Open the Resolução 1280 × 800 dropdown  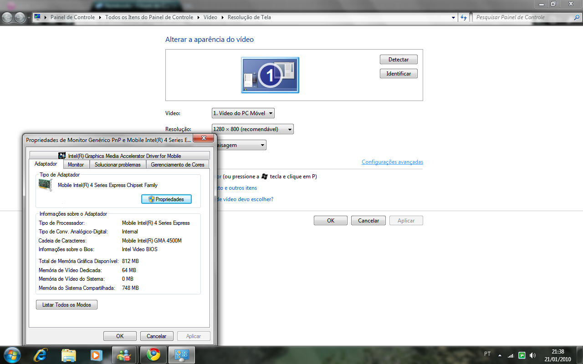click(x=253, y=129)
